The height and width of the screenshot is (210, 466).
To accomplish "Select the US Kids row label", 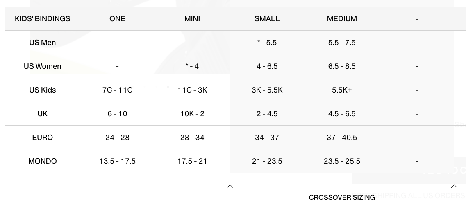I will (43, 90).
